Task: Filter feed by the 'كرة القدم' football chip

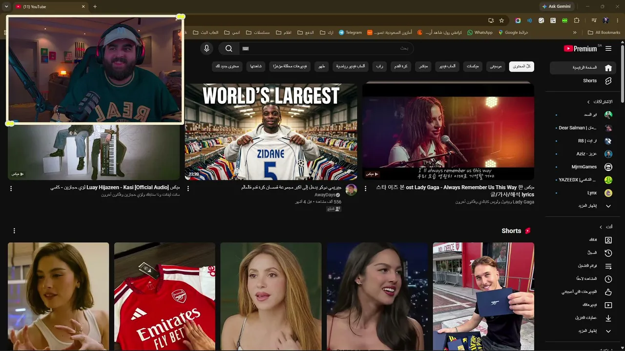Action: tap(401, 66)
